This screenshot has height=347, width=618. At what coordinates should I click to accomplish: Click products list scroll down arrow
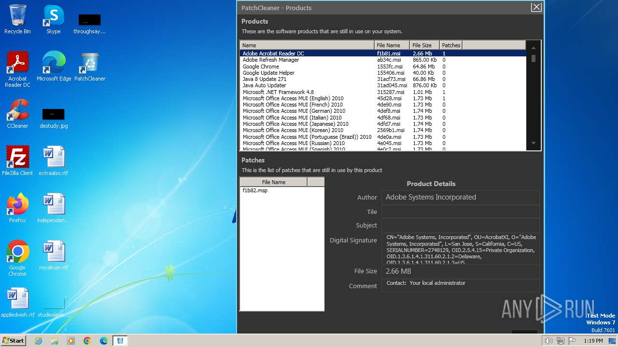pyautogui.click(x=534, y=143)
